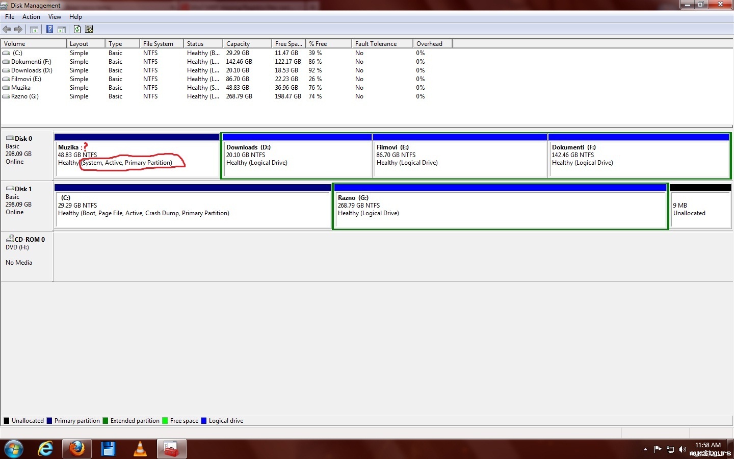The width and height of the screenshot is (734, 459).
Task: Open the Action menu
Action: (x=31, y=17)
